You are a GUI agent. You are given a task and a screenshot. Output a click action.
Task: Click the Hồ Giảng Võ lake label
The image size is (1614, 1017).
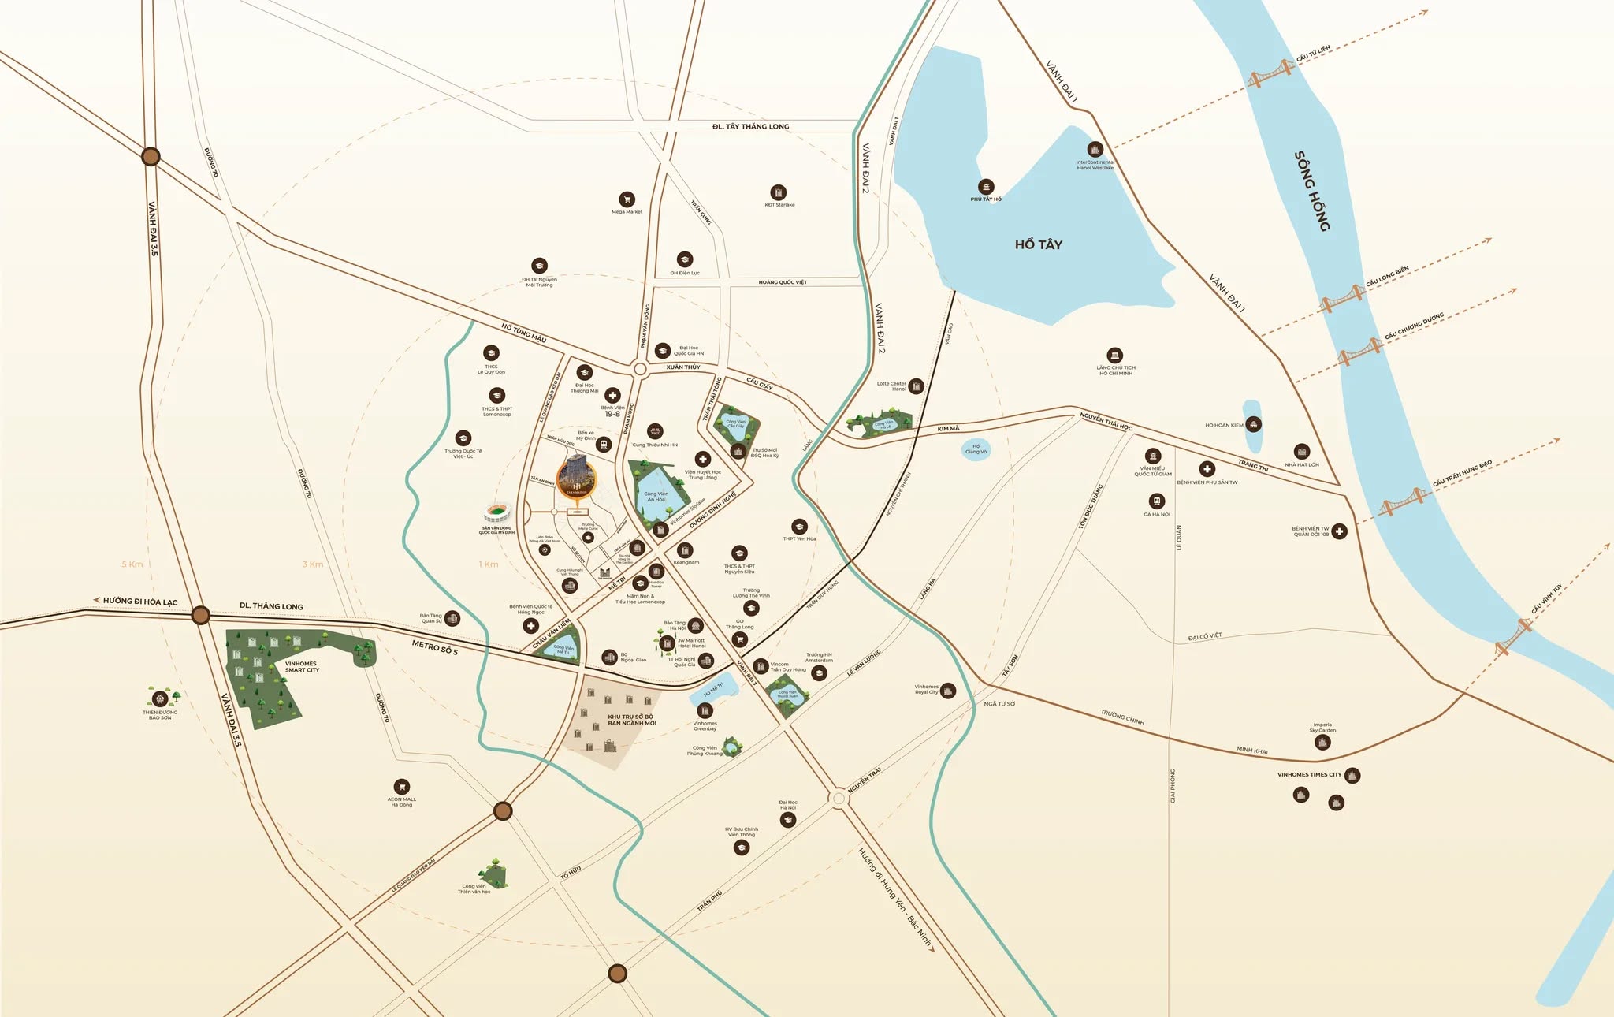[976, 449]
